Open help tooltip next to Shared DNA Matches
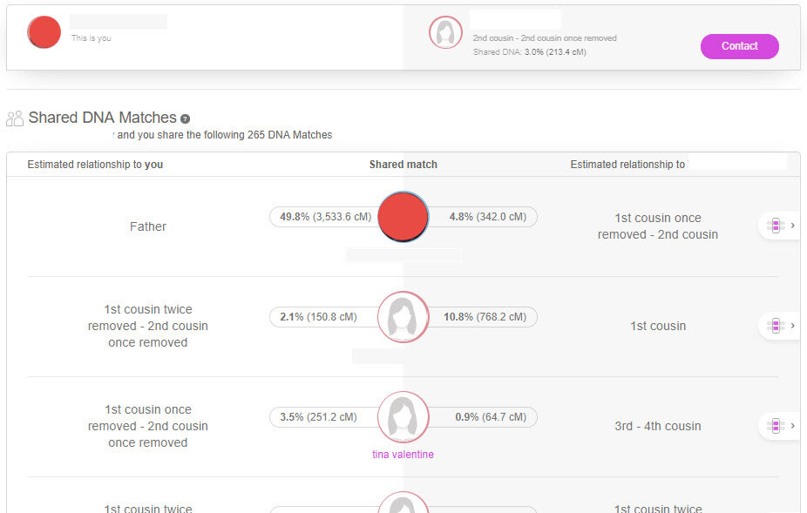This screenshot has height=513, width=807. (x=186, y=118)
